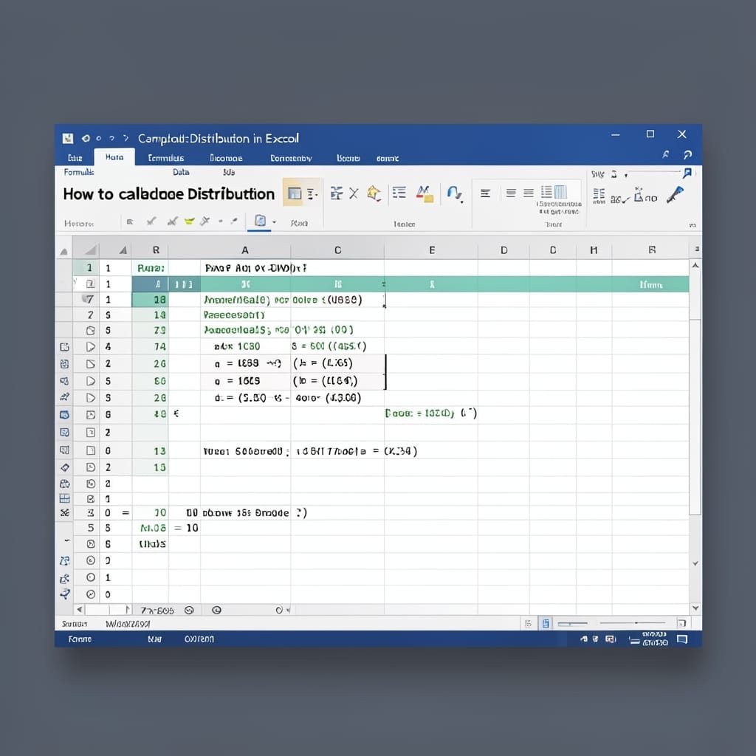Click the horizontal scroll left arrow
756x756 pixels.
pos(80,609)
